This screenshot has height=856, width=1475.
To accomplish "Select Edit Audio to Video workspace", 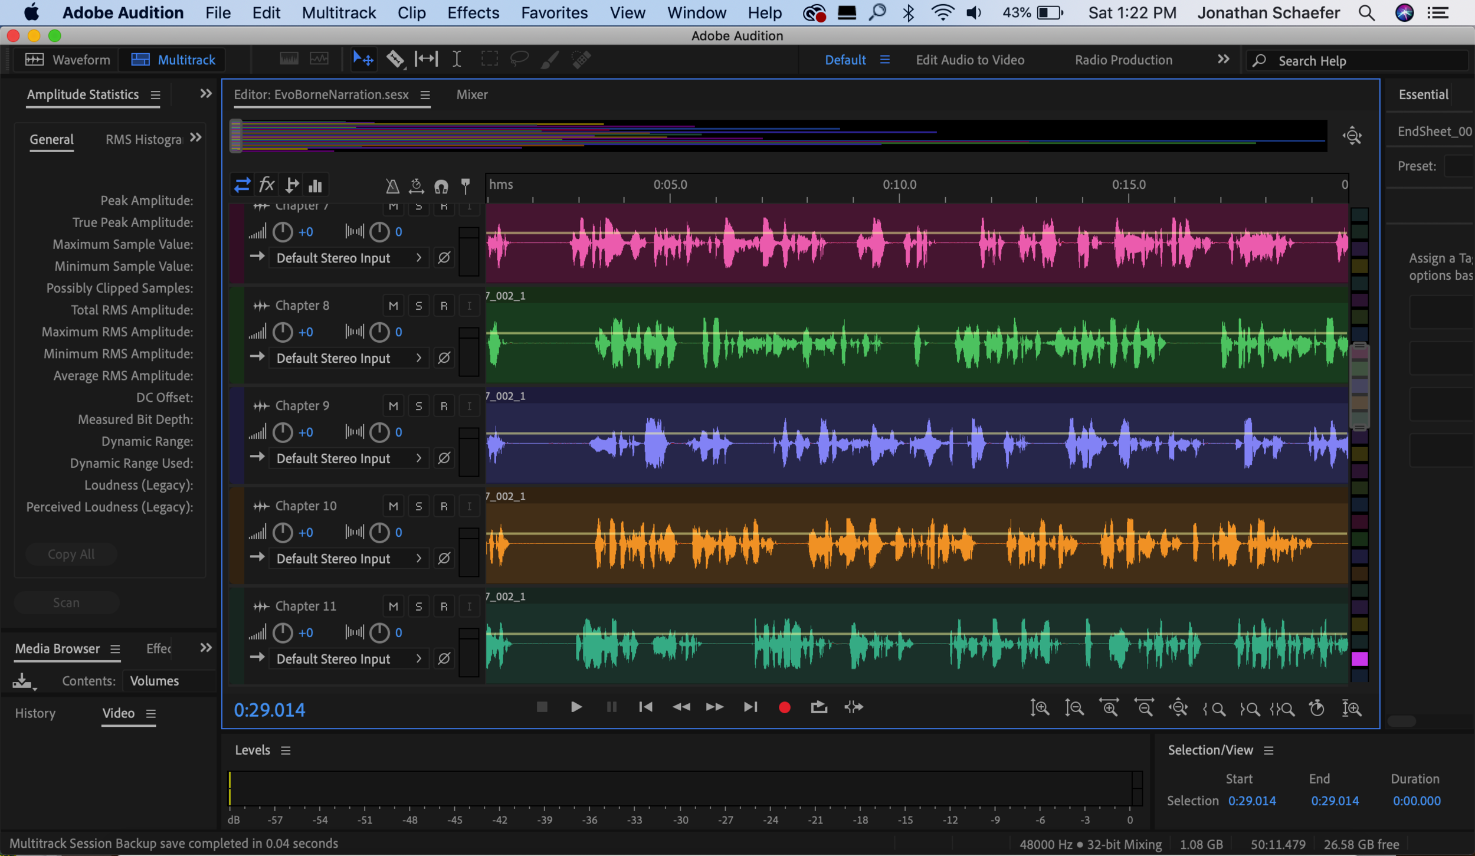I will [x=970, y=60].
